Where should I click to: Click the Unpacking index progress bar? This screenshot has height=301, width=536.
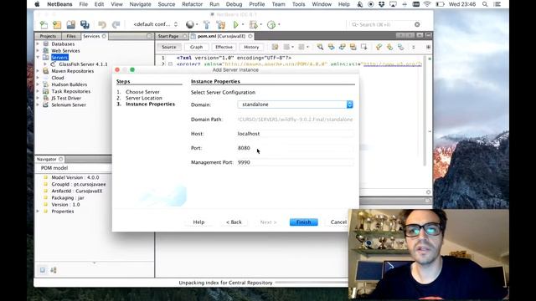click(x=311, y=283)
